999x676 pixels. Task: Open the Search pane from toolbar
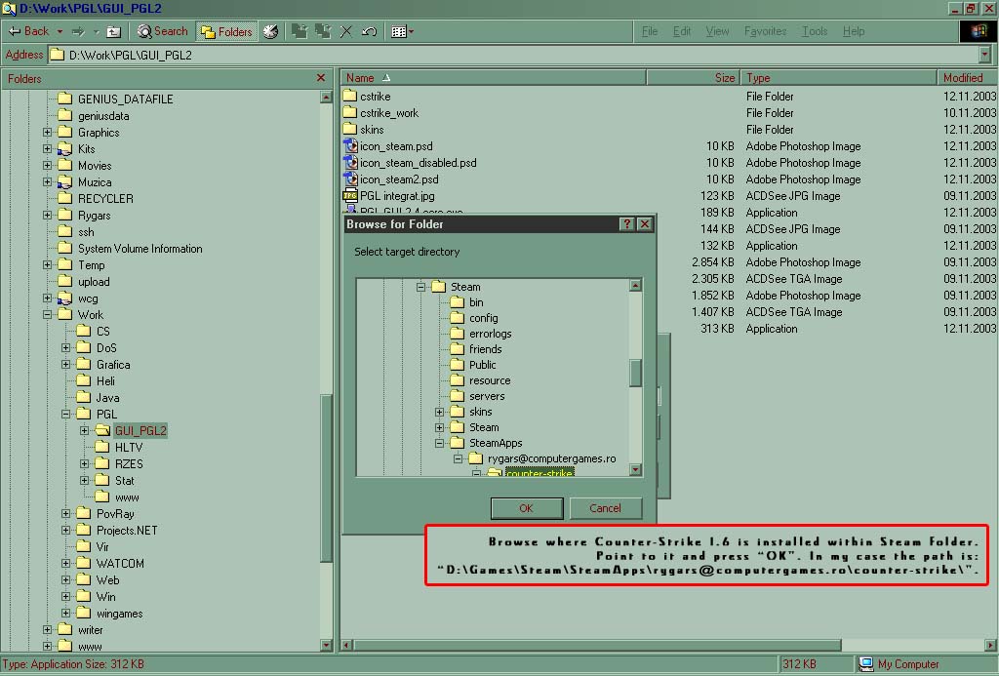coord(163,31)
